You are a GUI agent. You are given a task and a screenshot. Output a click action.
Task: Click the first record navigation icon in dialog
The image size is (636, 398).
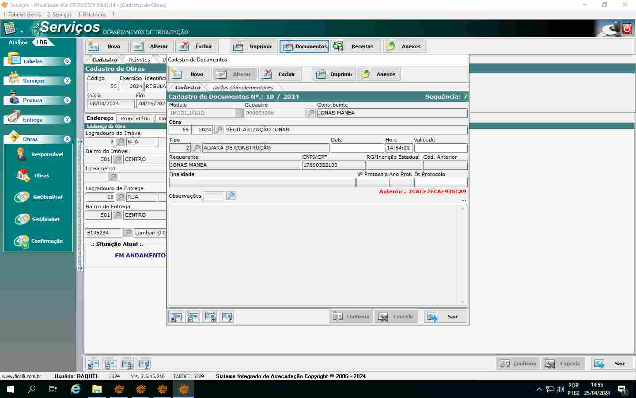click(x=176, y=317)
